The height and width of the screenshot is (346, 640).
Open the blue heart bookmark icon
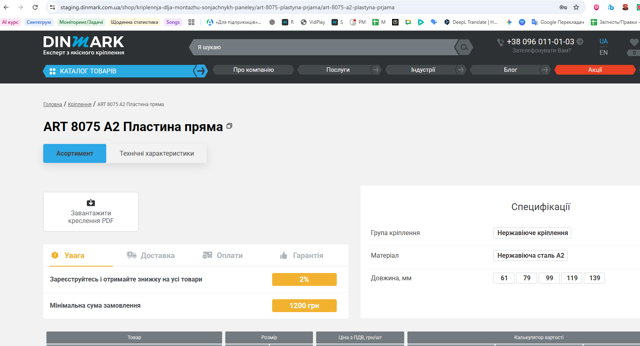(x=434, y=22)
